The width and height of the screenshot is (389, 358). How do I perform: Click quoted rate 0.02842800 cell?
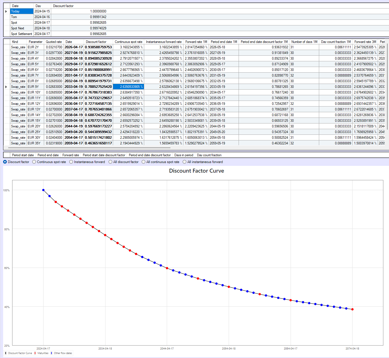click(x=54, y=58)
